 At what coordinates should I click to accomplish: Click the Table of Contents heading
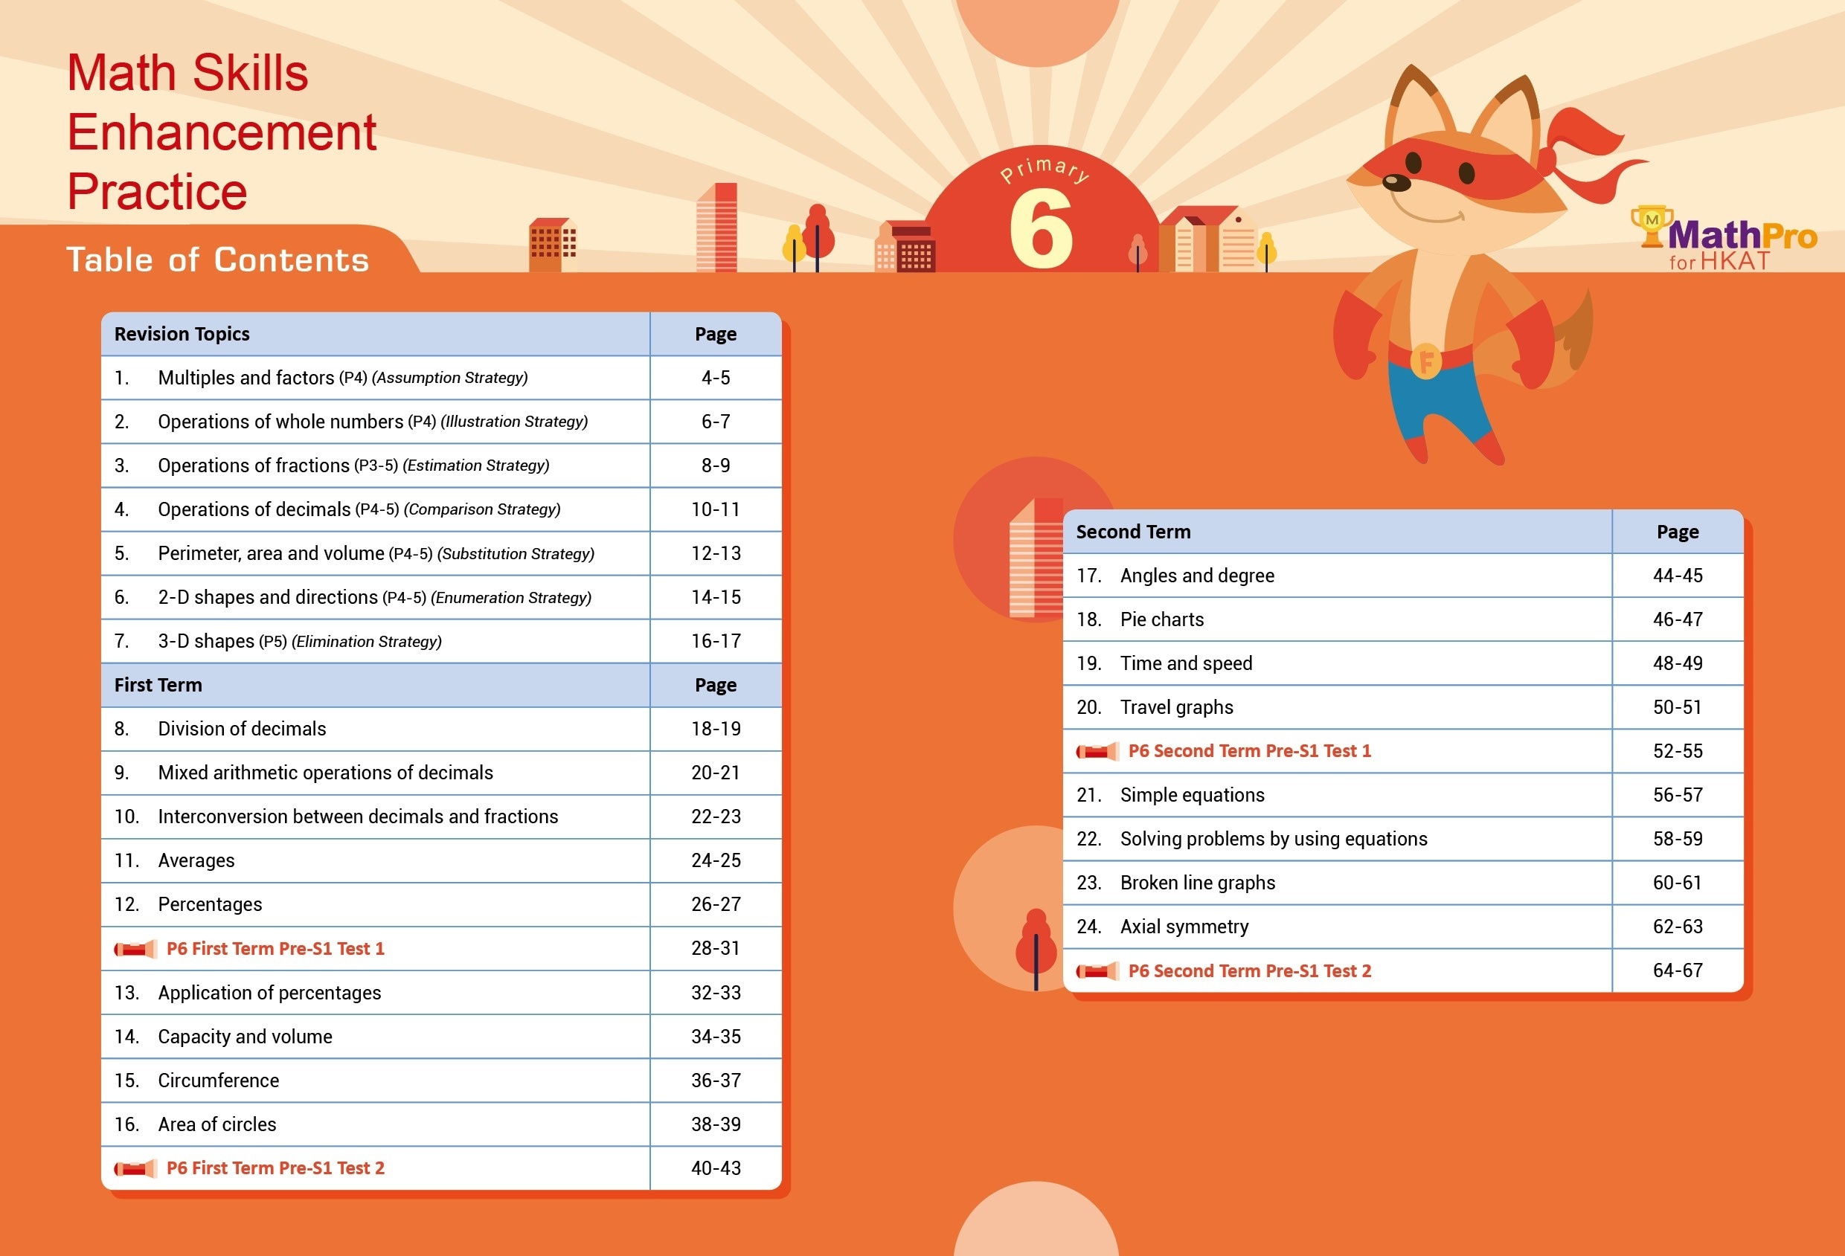pyautogui.click(x=217, y=260)
